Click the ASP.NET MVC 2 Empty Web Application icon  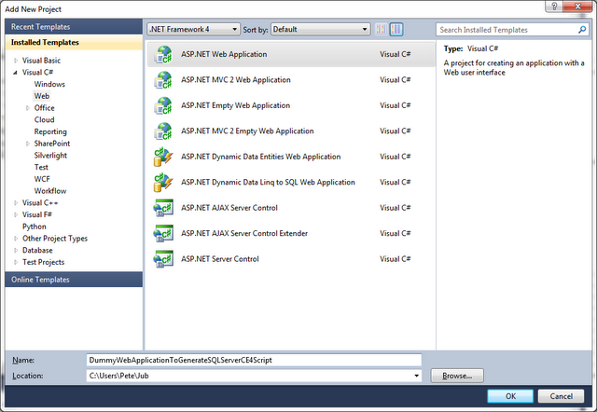pyautogui.click(x=163, y=130)
